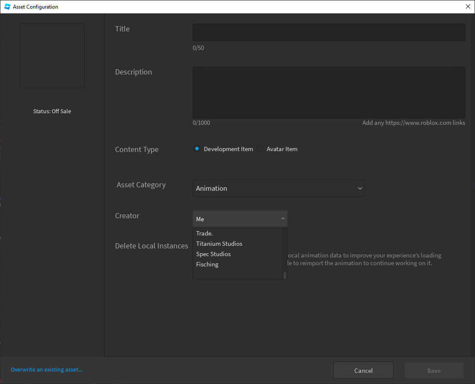Screen dimensions: 475x384
Task: Click the Cancel button
Action: [x=363, y=370]
